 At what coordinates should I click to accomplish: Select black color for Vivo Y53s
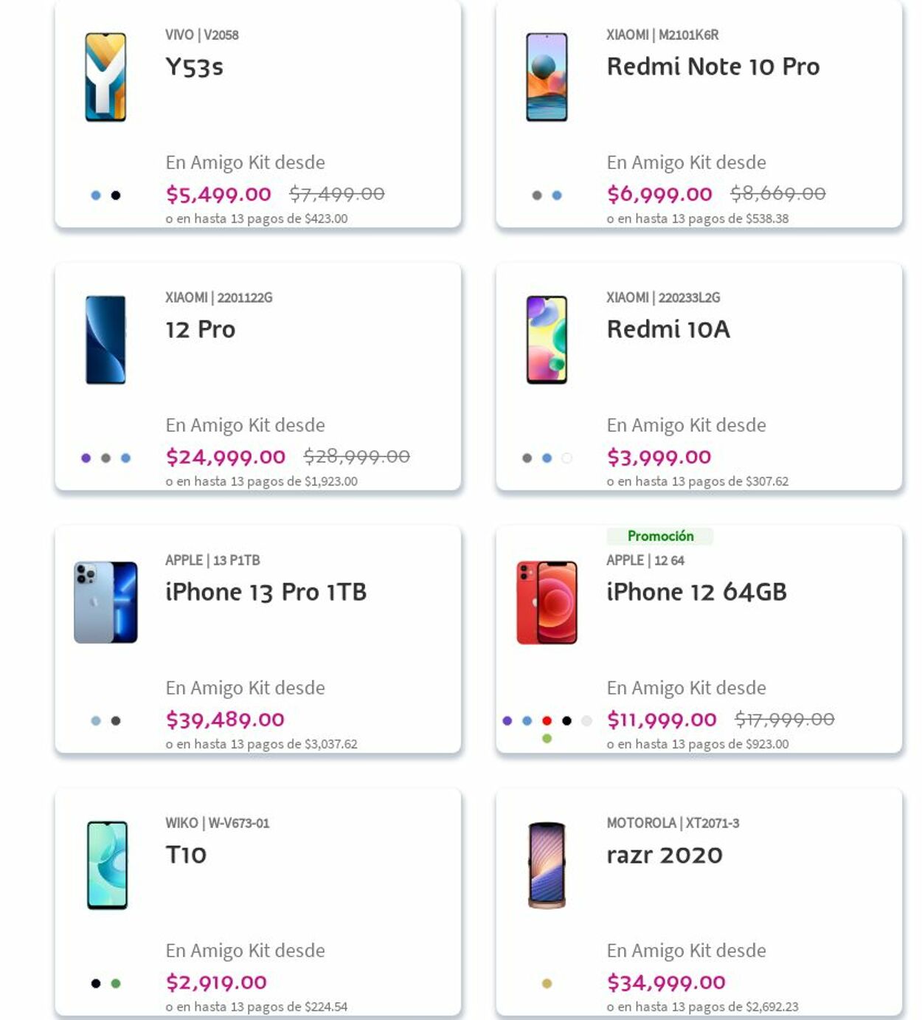(x=116, y=195)
